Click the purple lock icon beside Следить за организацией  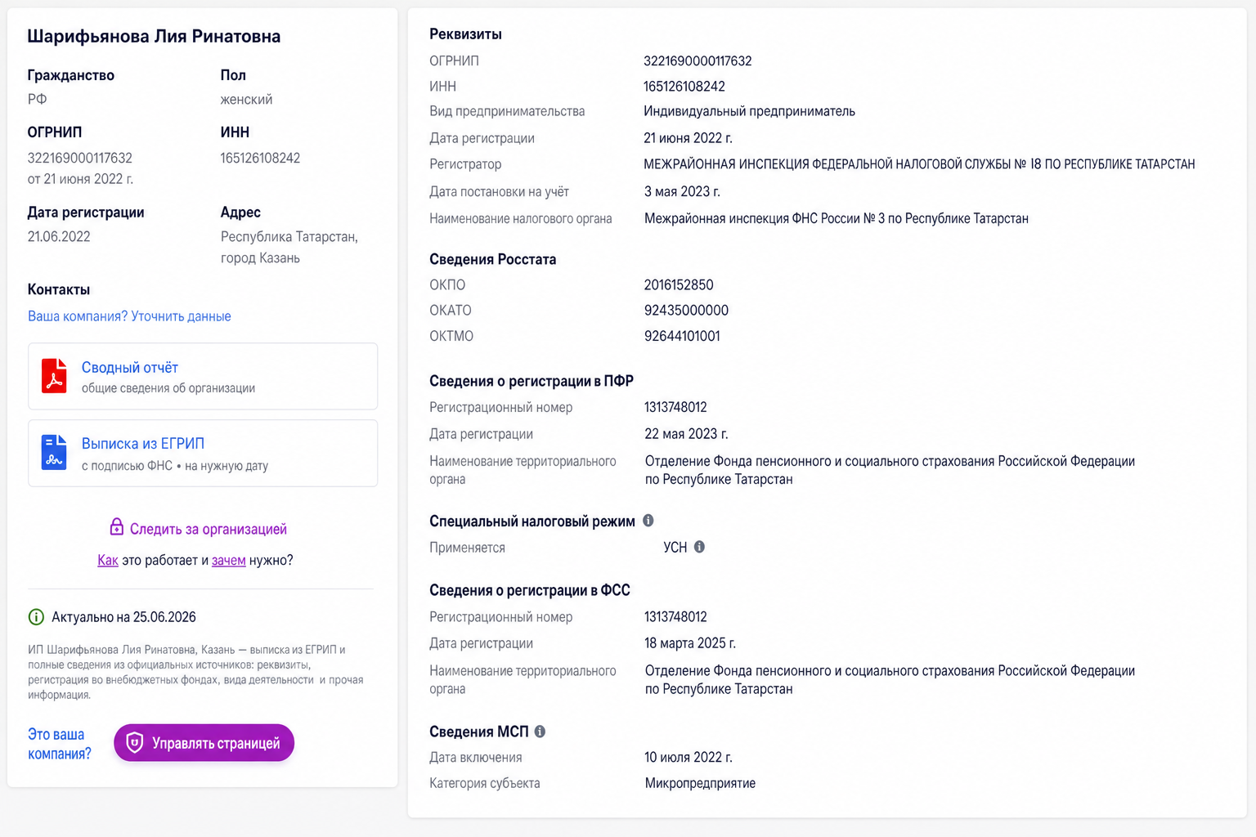(x=116, y=527)
